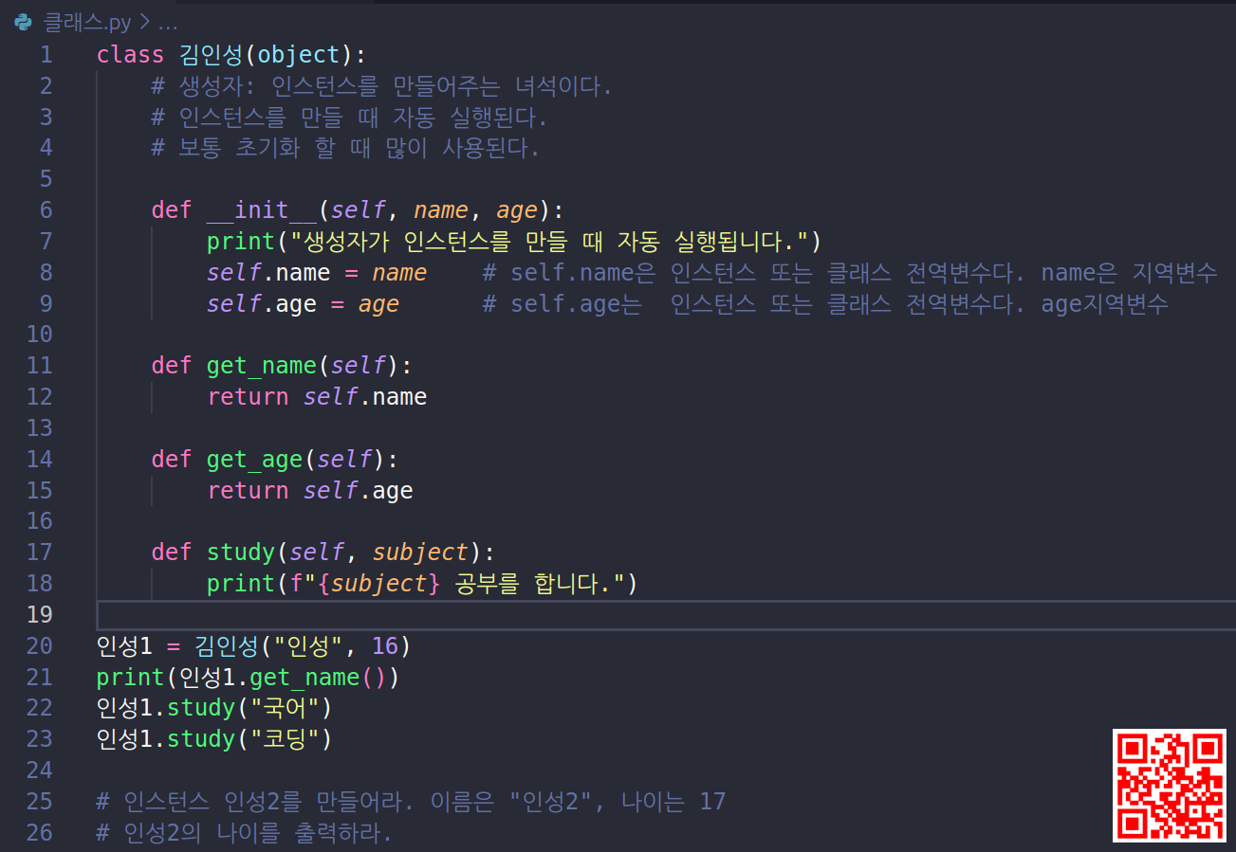Click 'return self.age' statement
This screenshot has width=1236, height=852.
coord(310,491)
